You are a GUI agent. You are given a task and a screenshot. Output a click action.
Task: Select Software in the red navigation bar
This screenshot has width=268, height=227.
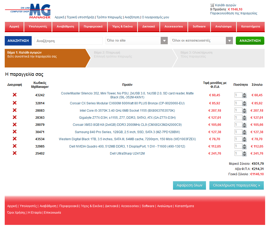199,27
